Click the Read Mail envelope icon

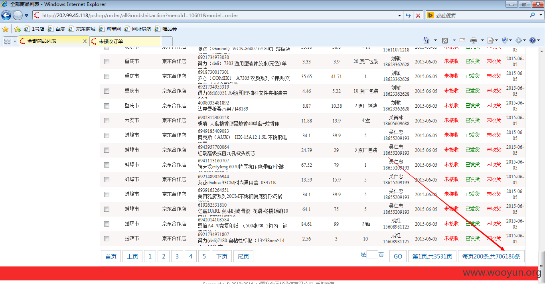462,40
